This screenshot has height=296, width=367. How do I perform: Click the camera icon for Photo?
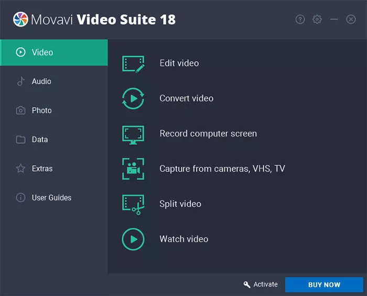click(x=20, y=110)
